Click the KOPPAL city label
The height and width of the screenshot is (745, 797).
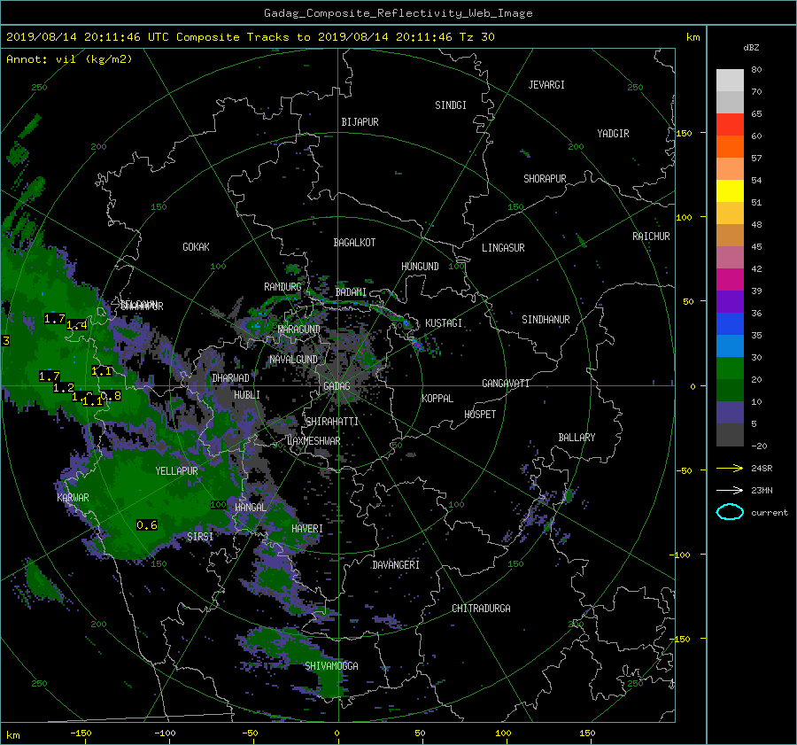[437, 399]
